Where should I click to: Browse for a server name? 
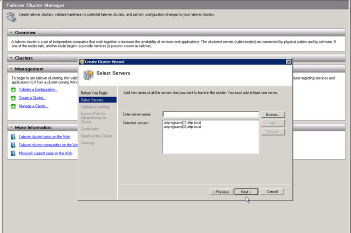coord(273,115)
